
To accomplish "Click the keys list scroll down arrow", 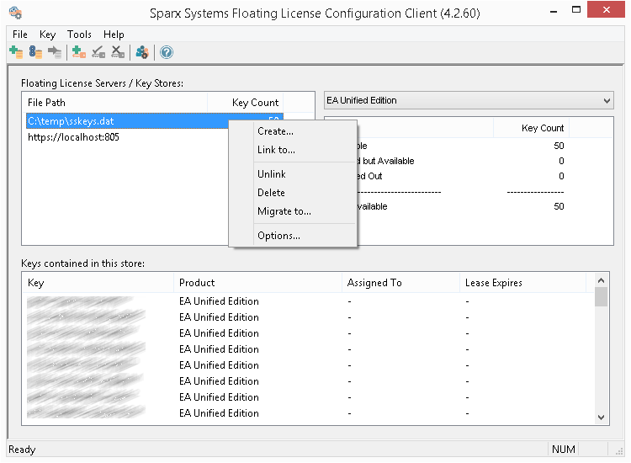I will pos(601,417).
